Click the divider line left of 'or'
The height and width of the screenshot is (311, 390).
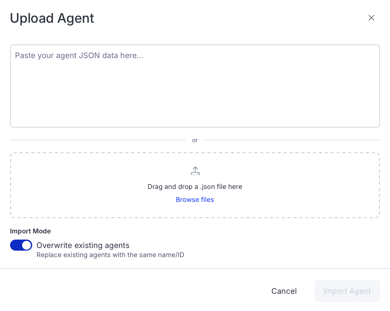(x=97, y=140)
